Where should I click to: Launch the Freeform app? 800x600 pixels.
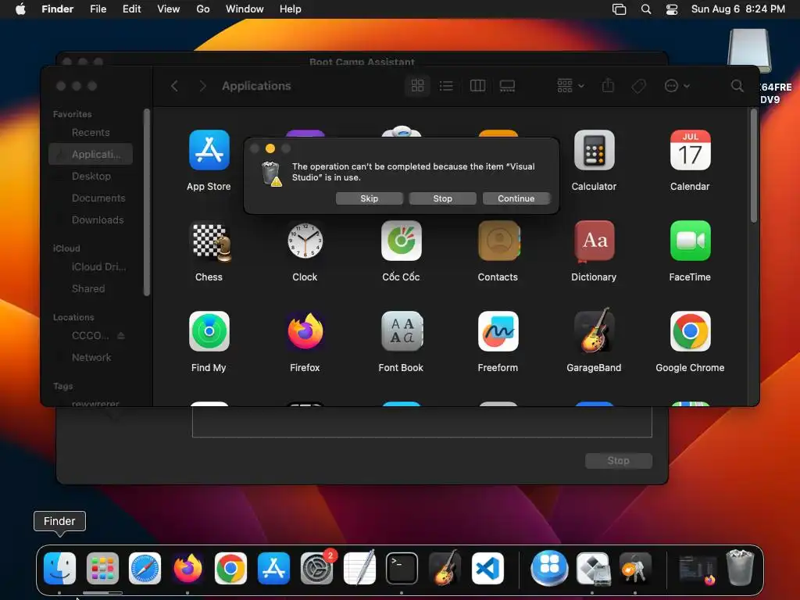tap(498, 331)
